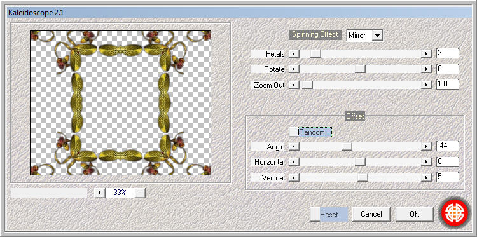Click the Petals slider left arrow
Screen dimensions: 477x237
pyautogui.click(x=294, y=54)
